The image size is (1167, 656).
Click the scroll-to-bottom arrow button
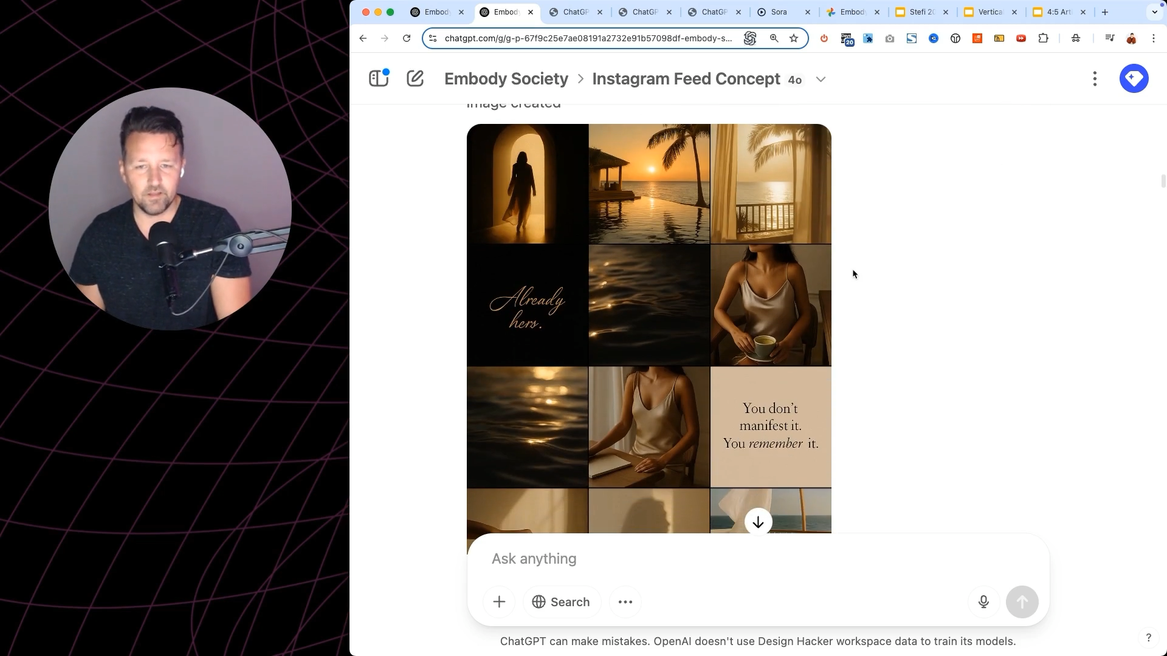[758, 522]
